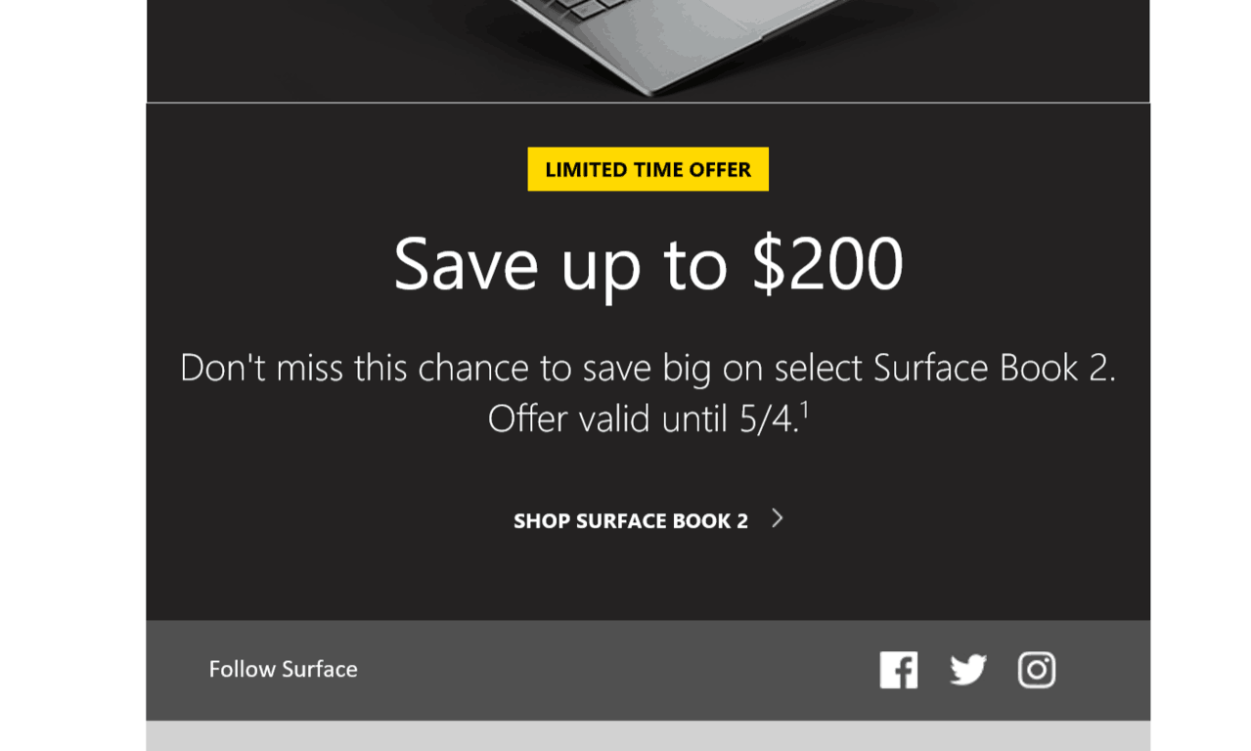Click the Twitter bird icon
The image size is (1251, 751).
968,670
